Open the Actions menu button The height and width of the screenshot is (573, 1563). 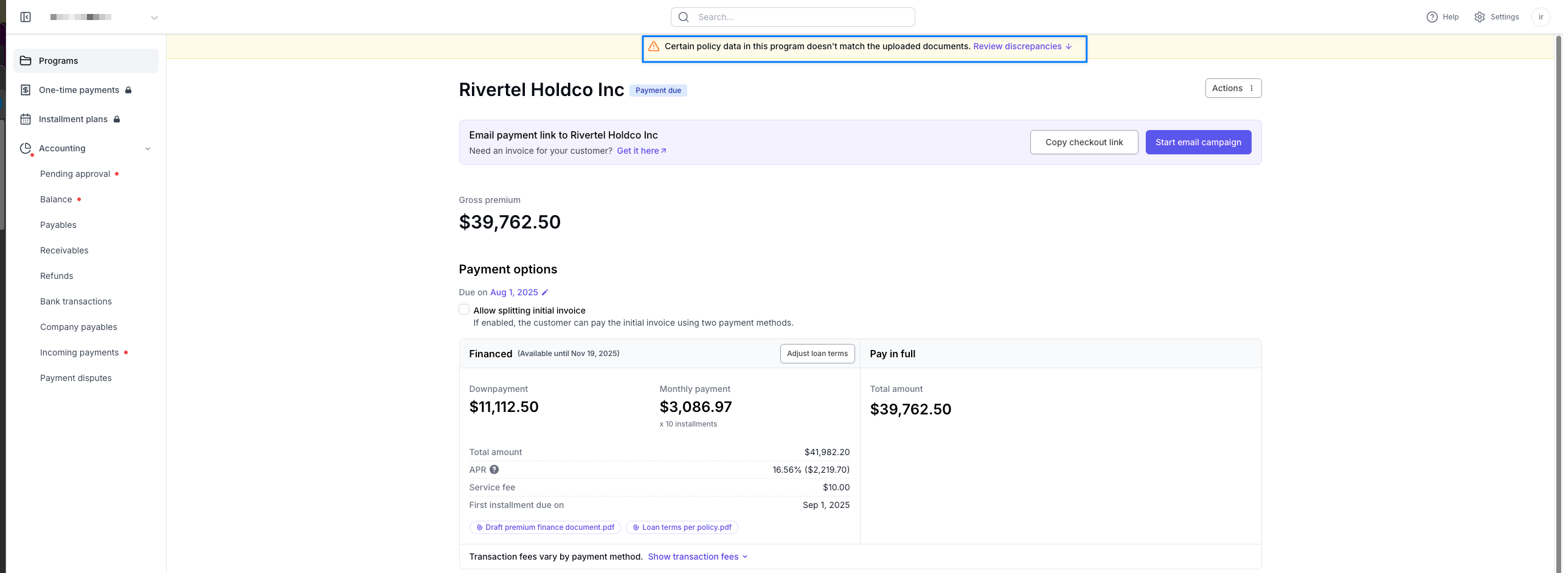tap(1233, 88)
